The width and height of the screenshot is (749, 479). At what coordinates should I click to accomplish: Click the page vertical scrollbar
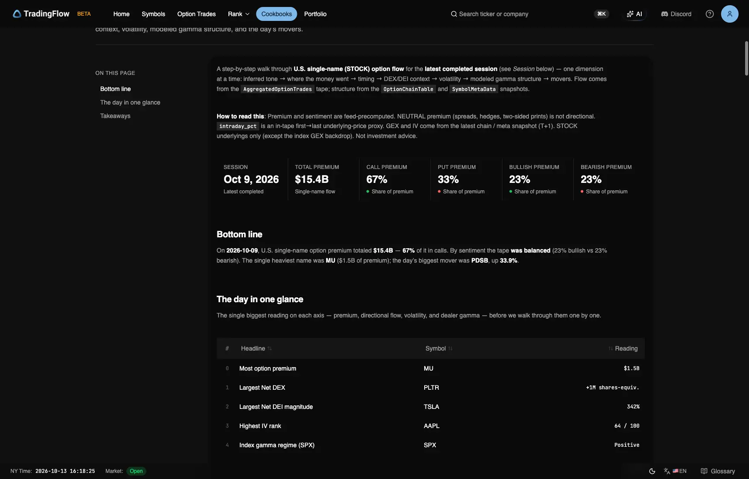[746, 59]
